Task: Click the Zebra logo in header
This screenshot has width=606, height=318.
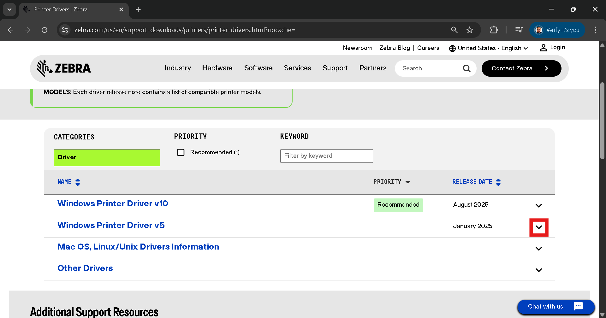Action: [x=64, y=68]
